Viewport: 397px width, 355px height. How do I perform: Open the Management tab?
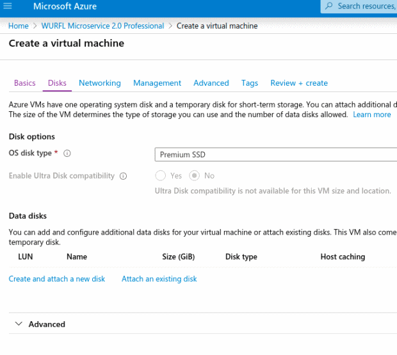[x=157, y=83]
